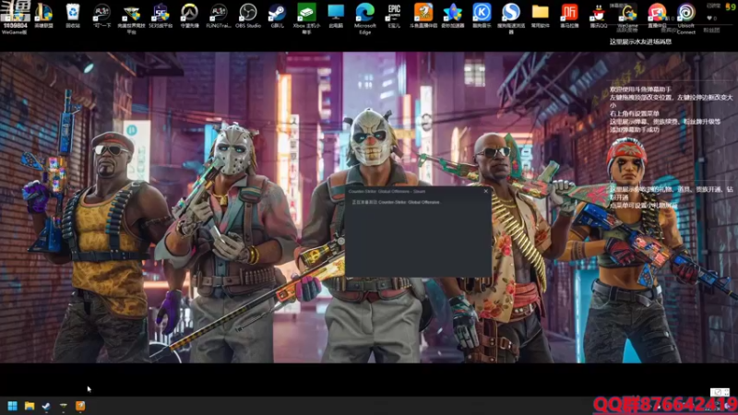Open the This PC desktop icon
Viewport: 738px width, 415px height.
pos(336,16)
